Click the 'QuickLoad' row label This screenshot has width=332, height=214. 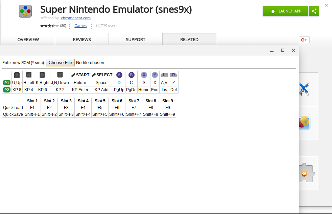(x=13, y=108)
